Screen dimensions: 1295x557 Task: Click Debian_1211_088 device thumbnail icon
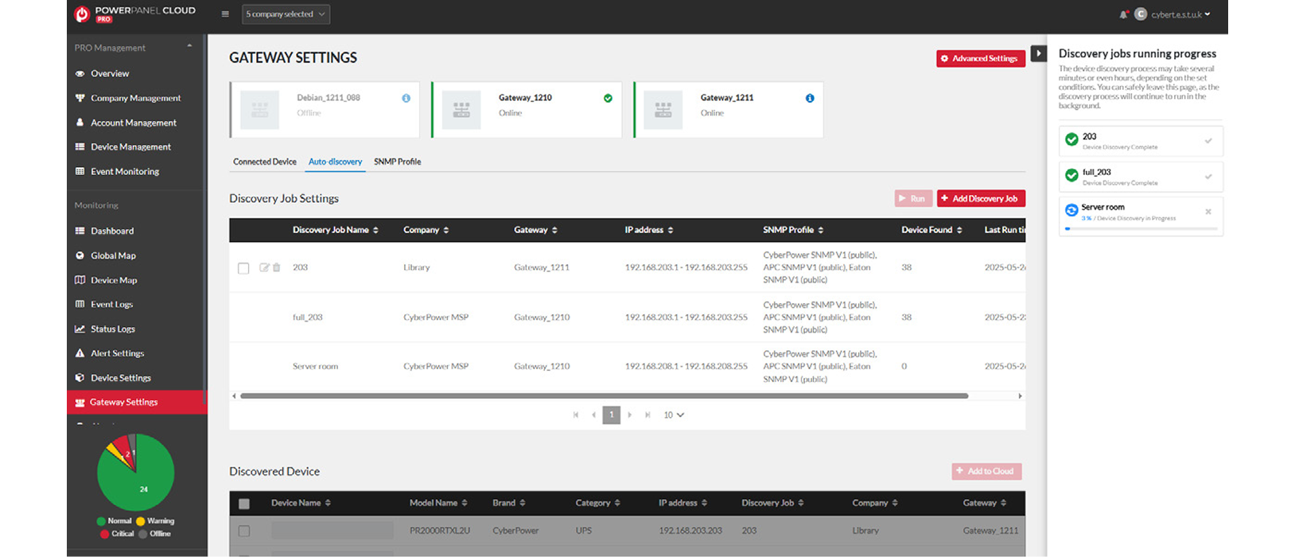[x=259, y=110]
